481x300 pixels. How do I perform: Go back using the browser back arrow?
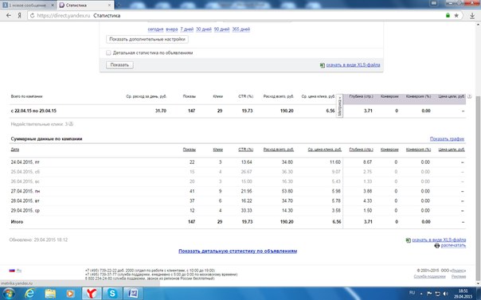9,15
